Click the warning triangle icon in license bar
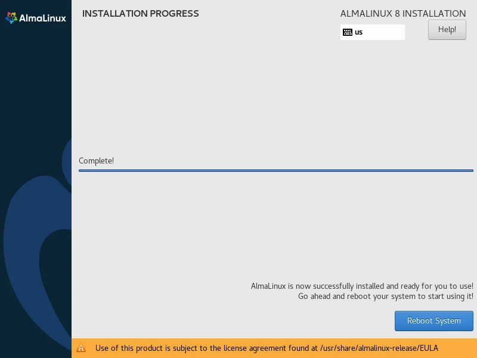This screenshot has width=477, height=358. (81, 348)
